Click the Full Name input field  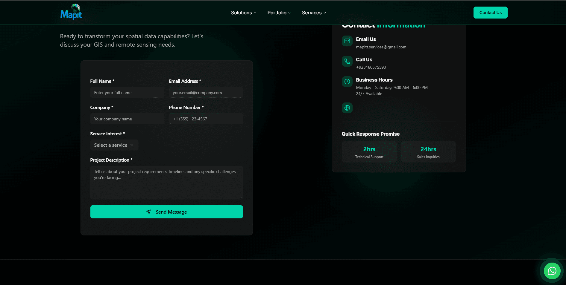[127, 92]
